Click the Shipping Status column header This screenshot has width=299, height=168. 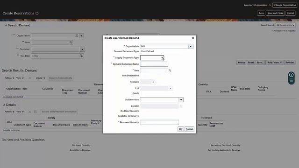coord(263,89)
